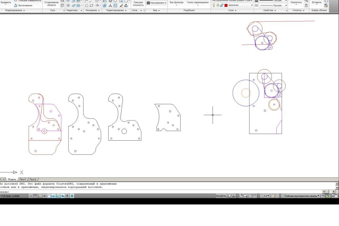Select the polygon drawing tool
The image size is (339, 226).
[86, 5]
